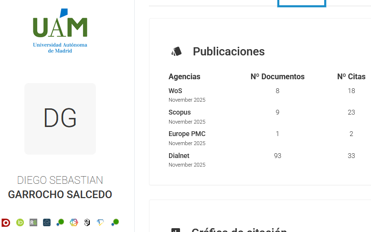The height and width of the screenshot is (232, 371).
Task: Open the gray ResearchGate RG icon
Action: (33, 222)
